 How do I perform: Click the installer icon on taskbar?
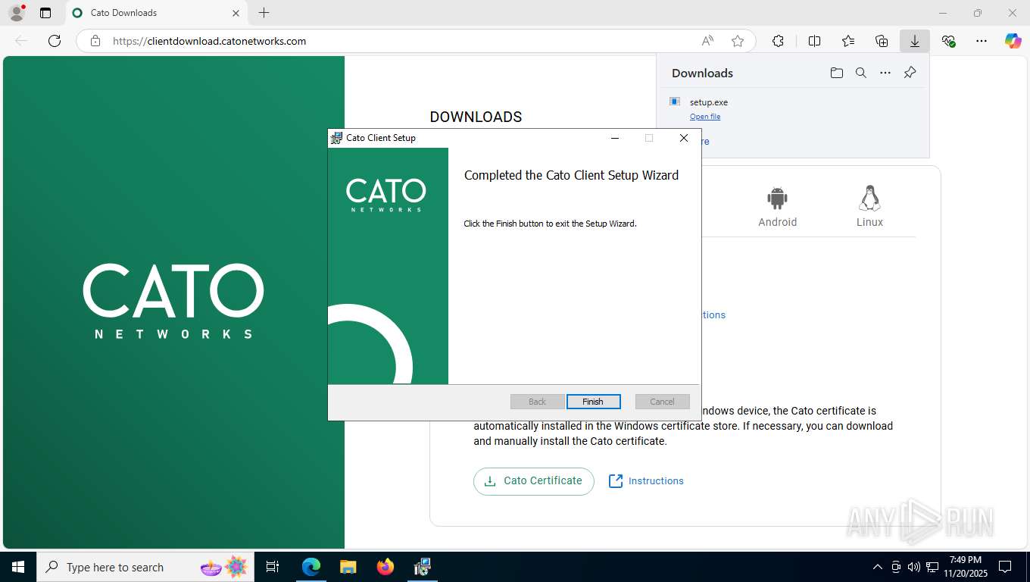[x=423, y=567]
